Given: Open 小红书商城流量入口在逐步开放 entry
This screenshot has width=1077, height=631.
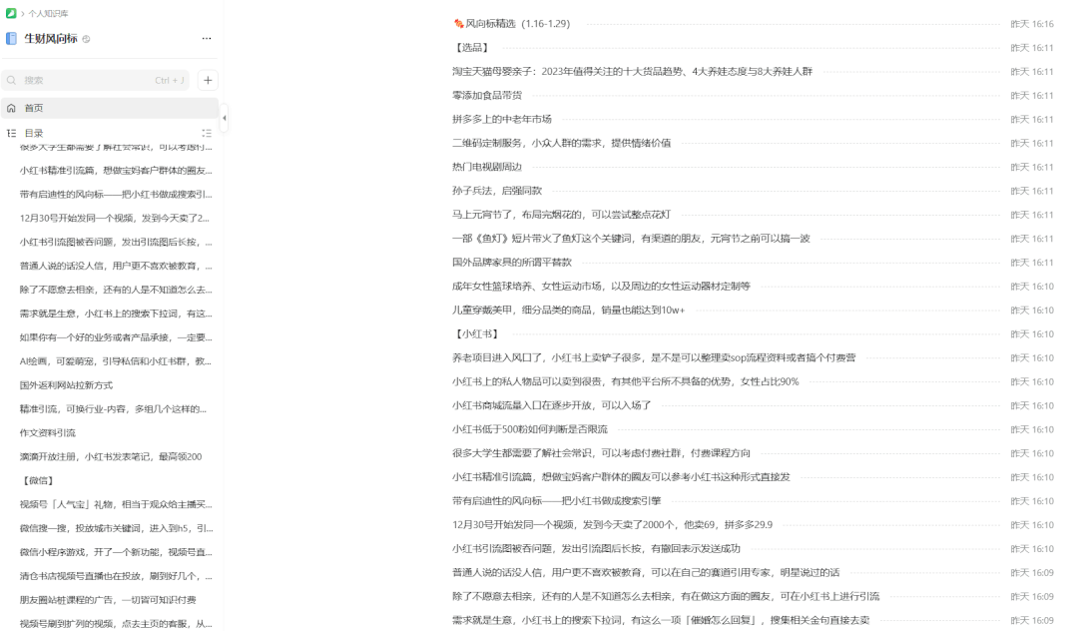Looking at the screenshot, I should point(552,405).
